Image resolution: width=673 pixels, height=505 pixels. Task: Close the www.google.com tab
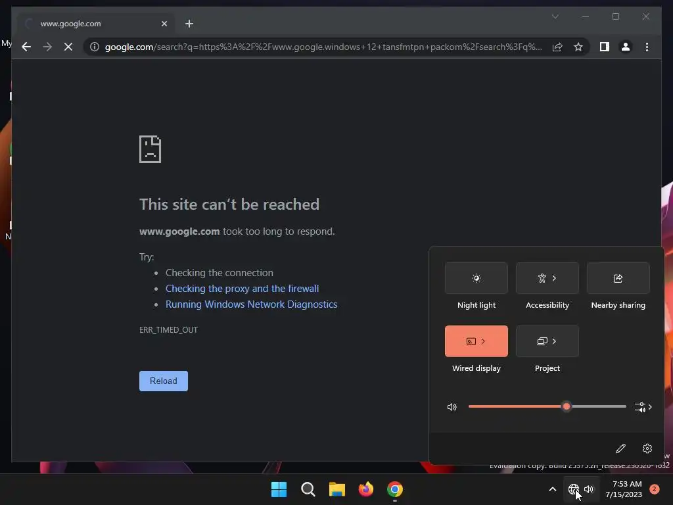point(164,24)
